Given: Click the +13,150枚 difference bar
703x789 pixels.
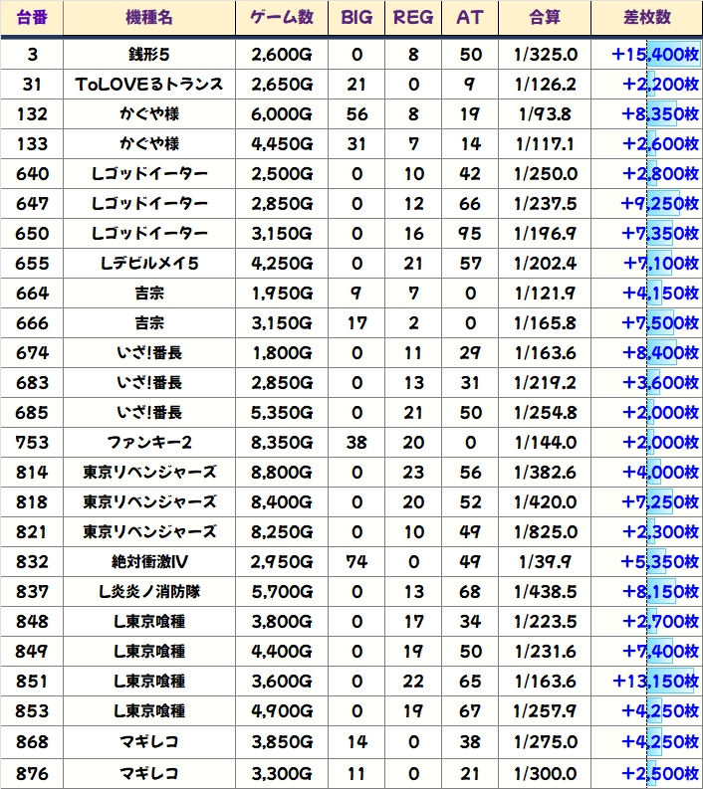Looking at the screenshot, I should pos(654,682).
